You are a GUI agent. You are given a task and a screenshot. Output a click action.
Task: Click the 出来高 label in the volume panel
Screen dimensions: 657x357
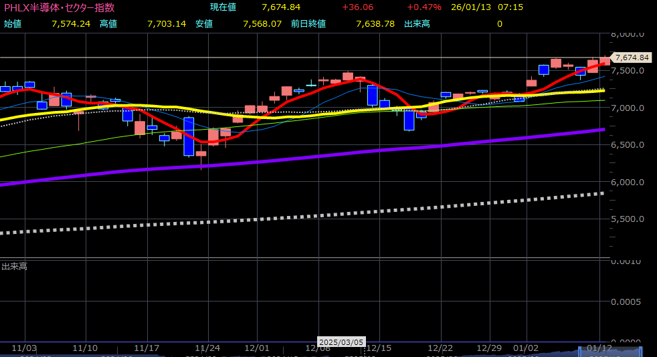pyautogui.click(x=14, y=267)
